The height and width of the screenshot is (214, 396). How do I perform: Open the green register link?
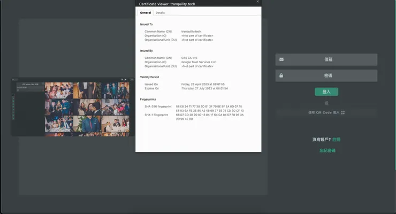click(336, 140)
